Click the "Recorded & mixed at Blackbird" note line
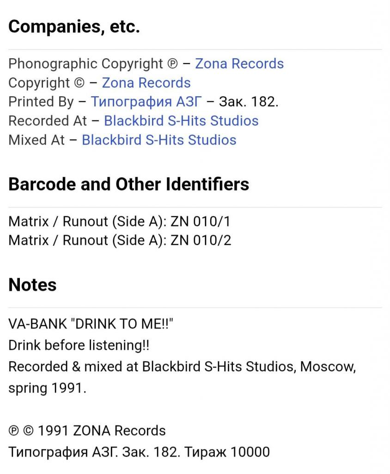 [182, 367]
